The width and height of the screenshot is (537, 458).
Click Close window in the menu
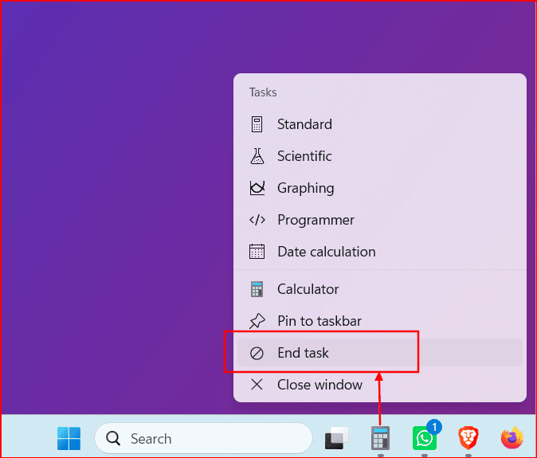380,385
